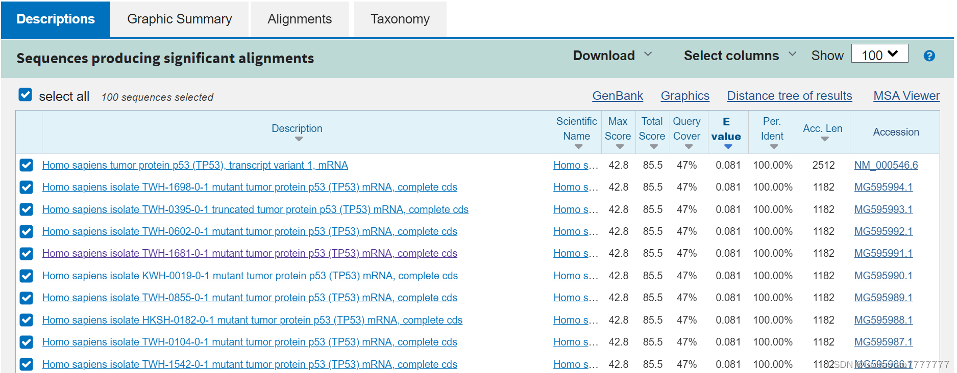Uncheck the TWH-0602-0-1 isolate row
Viewport: 957px width, 373px height.
27,232
